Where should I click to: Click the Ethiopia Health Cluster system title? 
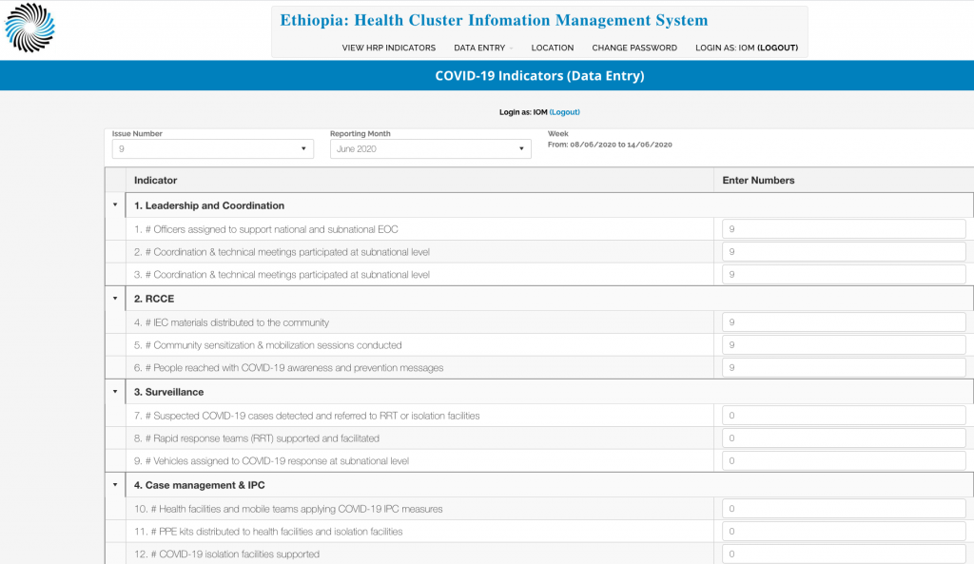494,21
